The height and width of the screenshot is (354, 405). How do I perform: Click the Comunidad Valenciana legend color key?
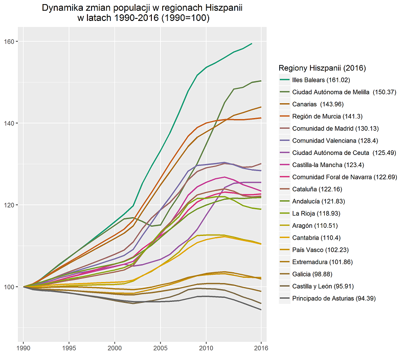click(x=285, y=140)
